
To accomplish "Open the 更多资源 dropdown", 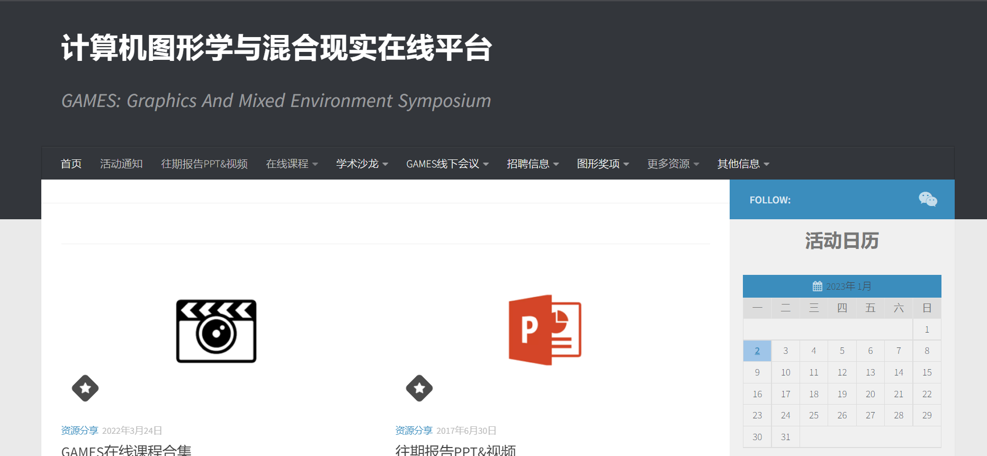I will (x=673, y=164).
